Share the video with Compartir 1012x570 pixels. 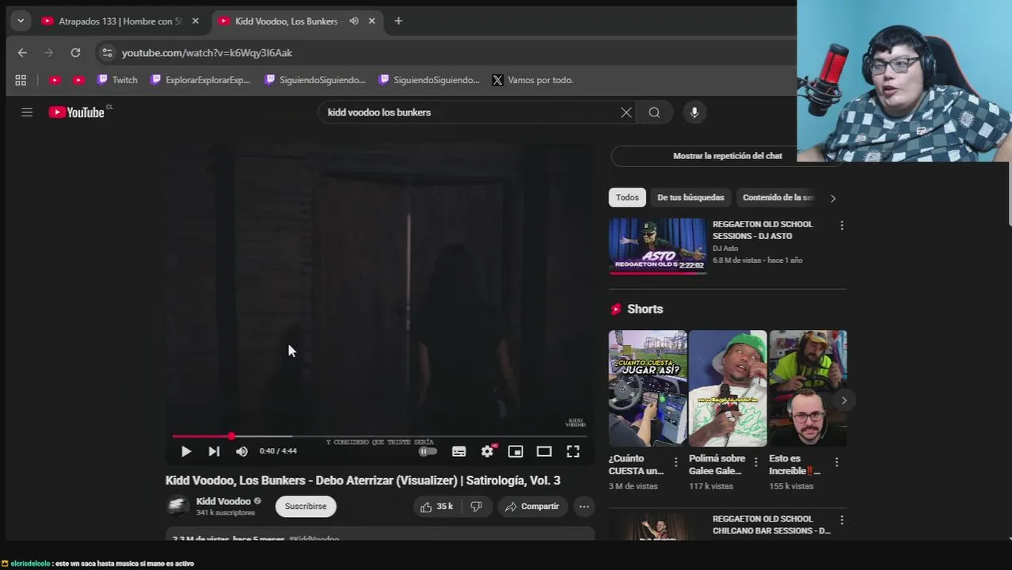click(532, 507)
